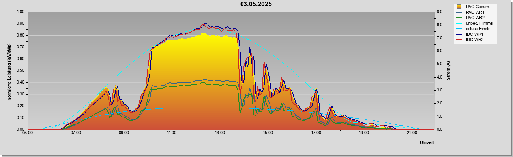This screenshot has height=157, width=513.
Task: Click the normierte Leistung axis title
Action: pyautogui.click(x=9, y=71)
